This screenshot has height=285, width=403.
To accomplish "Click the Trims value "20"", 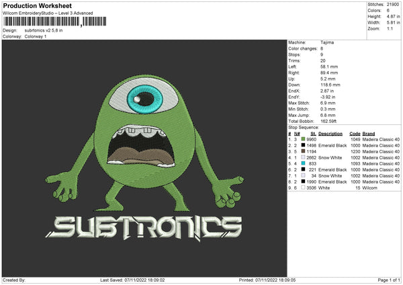I will [x=323, y=60].
